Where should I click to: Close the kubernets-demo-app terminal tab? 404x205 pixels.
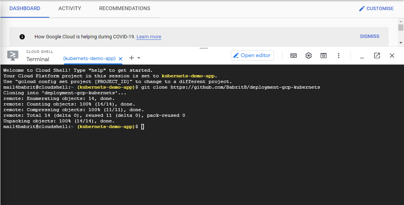pyautogui.click(x=120, y=59)
